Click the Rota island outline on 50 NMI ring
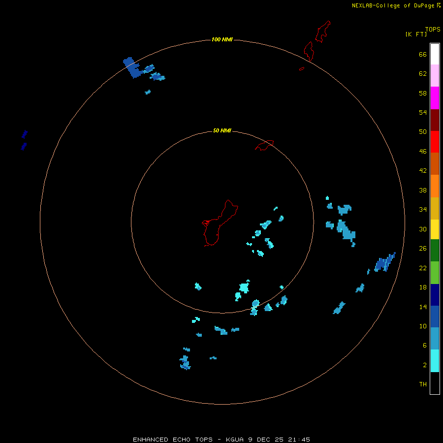The height and width of the screenshot is (443, 443). point(264,145)
